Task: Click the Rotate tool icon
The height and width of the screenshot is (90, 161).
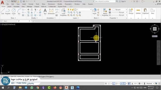Action: coord(32,9)
